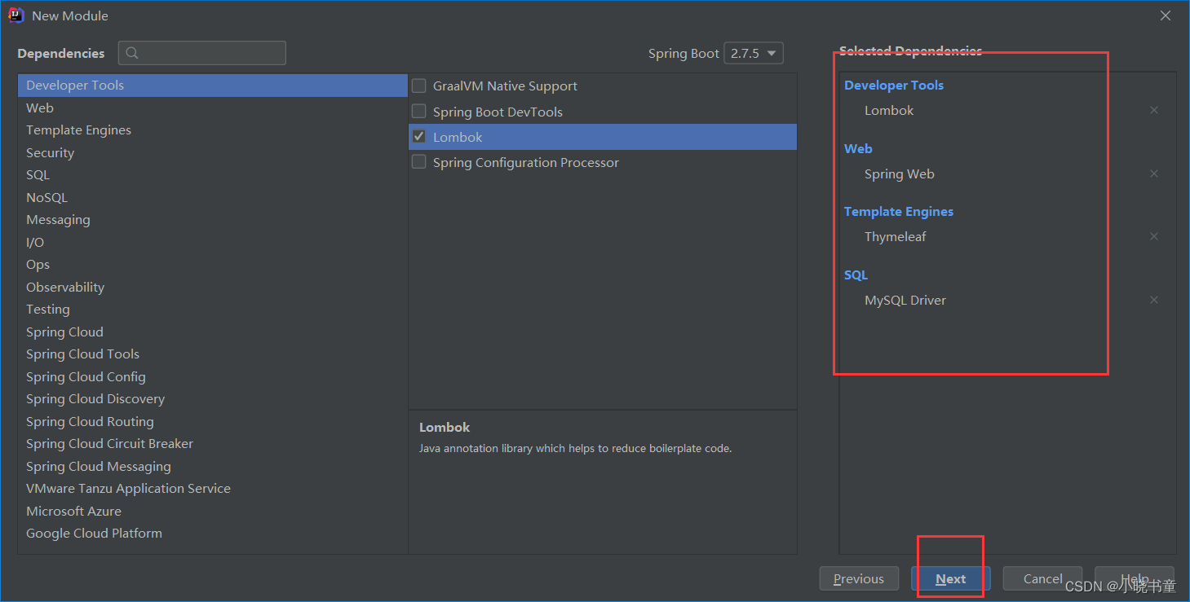Viewport: 1190px width, 602px height.
Task: Select the Testing category
Action: pos(213,310)
